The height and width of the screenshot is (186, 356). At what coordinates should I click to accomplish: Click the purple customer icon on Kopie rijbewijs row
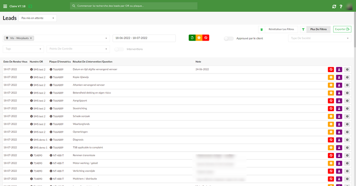[339, 77]
